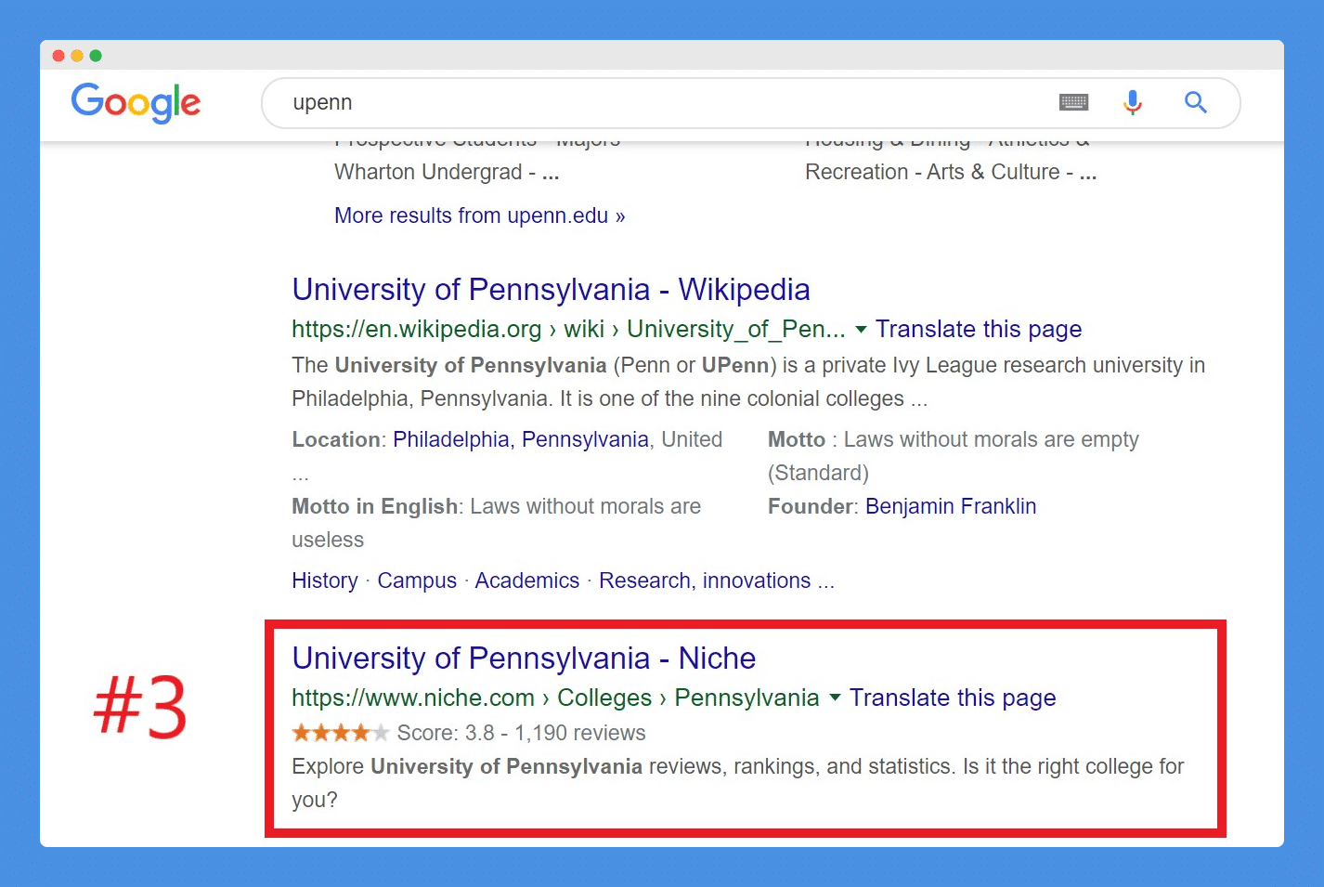Close the window with red button
This screenshot has width=1324, height=887.
click(x=58, y=56)
